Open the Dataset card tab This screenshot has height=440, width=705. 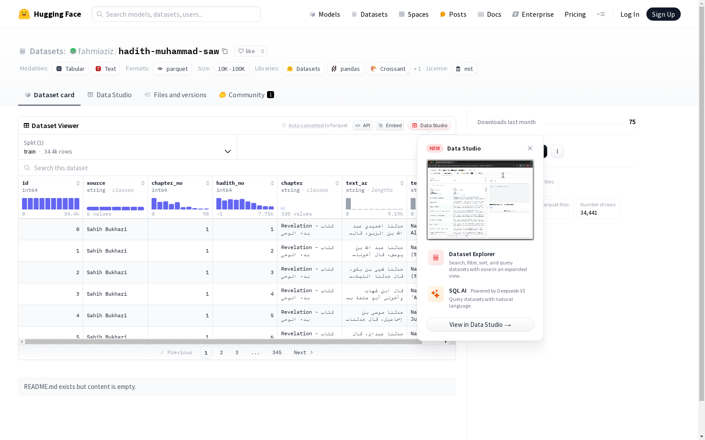coord(49,95)
